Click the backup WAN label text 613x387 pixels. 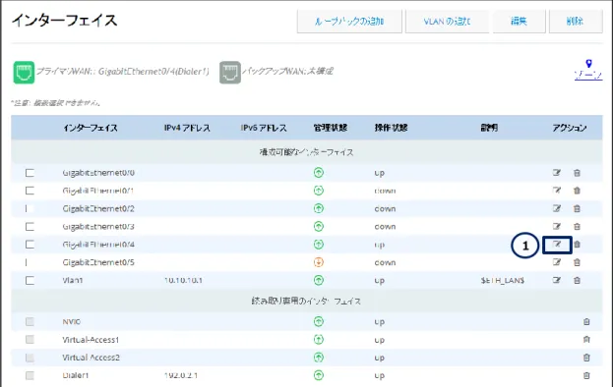point(287,71)
